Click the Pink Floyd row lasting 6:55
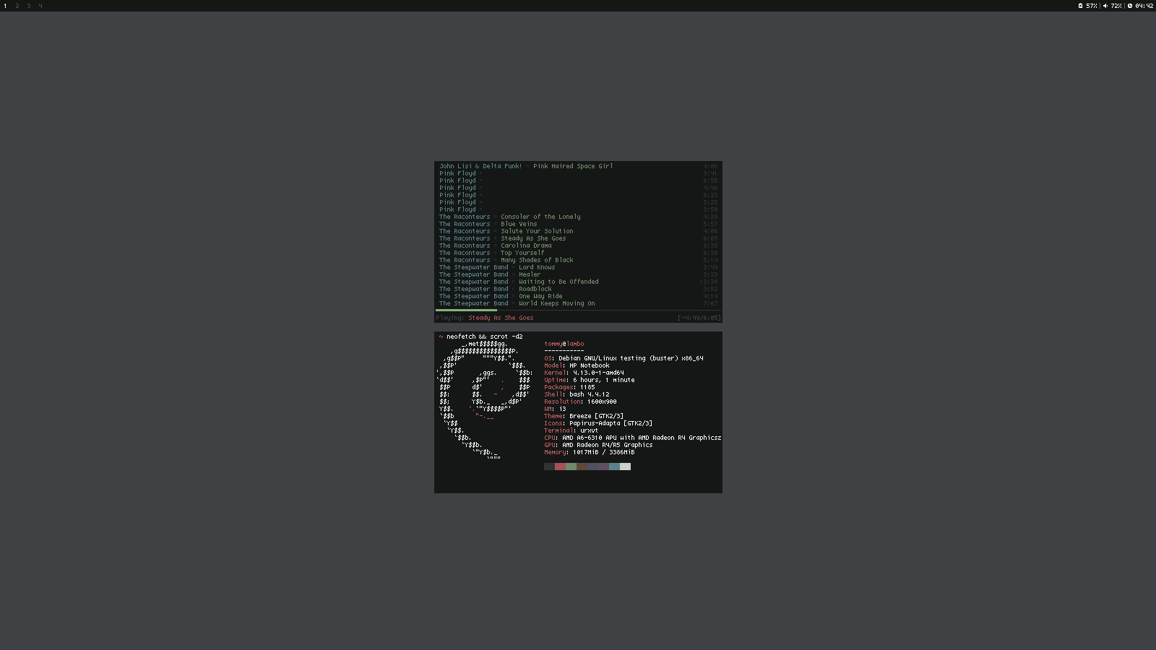Viewport: 1156px width, 650px height. pos(578,181)
